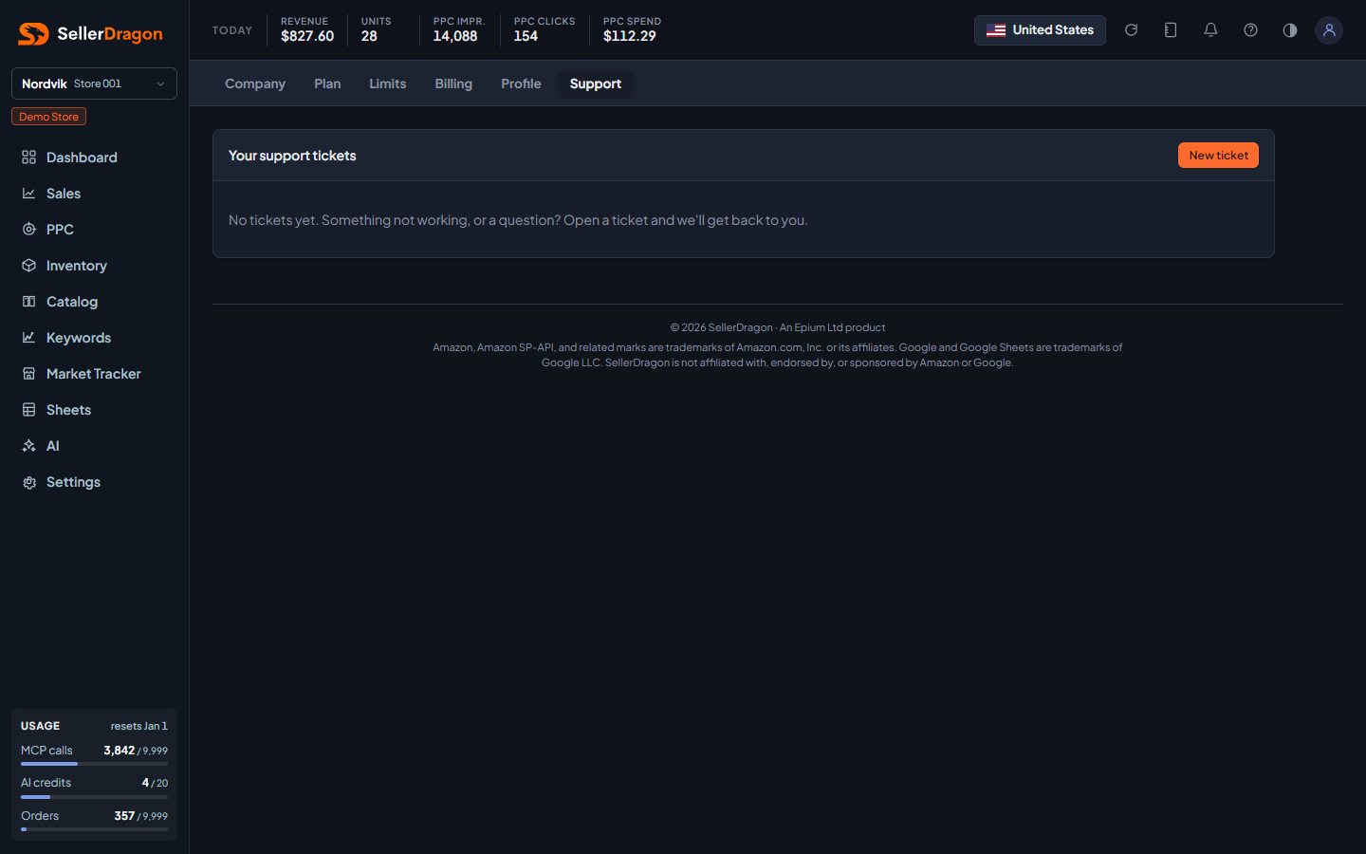Viewport: 1366px width, 854px height.
Task: Click the Catalog book icon
Action: click(29, 302)
